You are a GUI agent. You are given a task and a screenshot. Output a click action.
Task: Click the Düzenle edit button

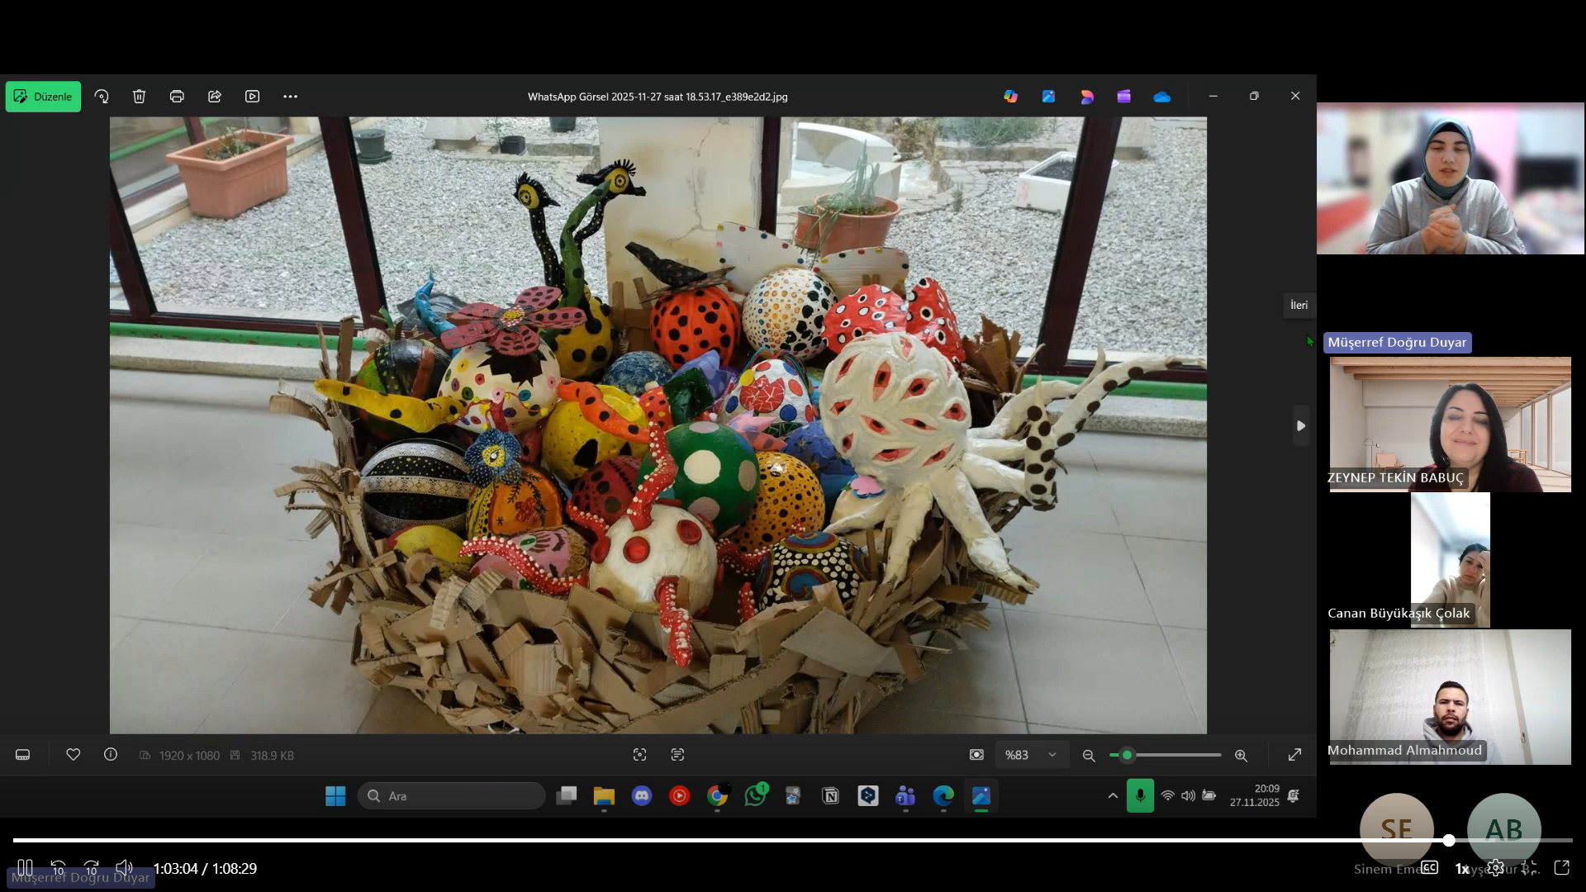43,97
